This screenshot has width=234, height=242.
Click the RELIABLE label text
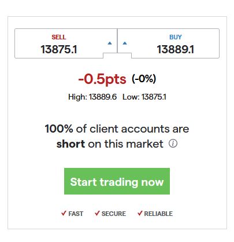point(158,214)
